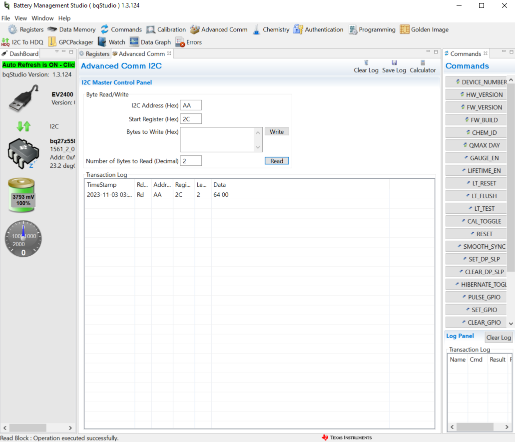Viewport: 515px width, 442px height.
Task: Open the Authentication padlock icon
Action: pos(298,29)
